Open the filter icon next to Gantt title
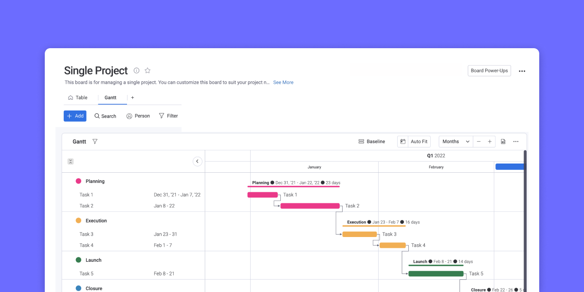 (x=95, y=141)
